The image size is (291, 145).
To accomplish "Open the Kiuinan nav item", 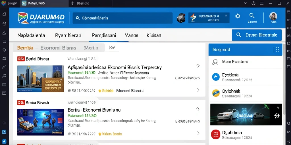I will (154, 35).
